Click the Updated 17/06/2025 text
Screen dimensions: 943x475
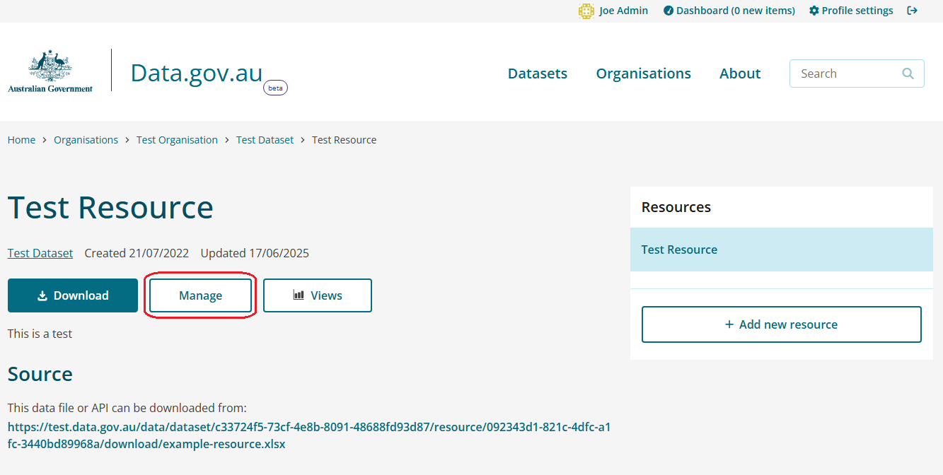pos(255,253)
